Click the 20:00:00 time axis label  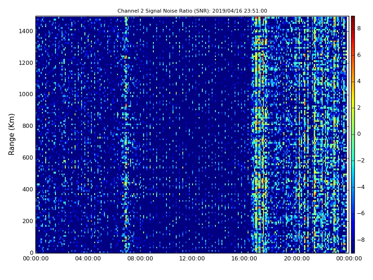coord(297,259)
